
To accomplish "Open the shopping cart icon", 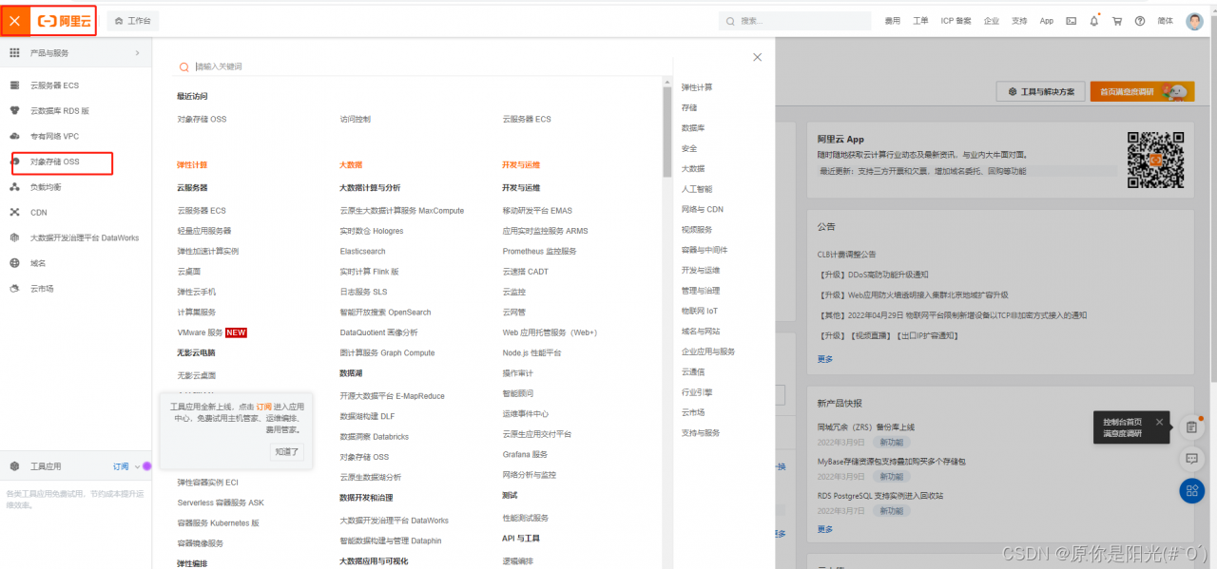I will (1116, 20).
